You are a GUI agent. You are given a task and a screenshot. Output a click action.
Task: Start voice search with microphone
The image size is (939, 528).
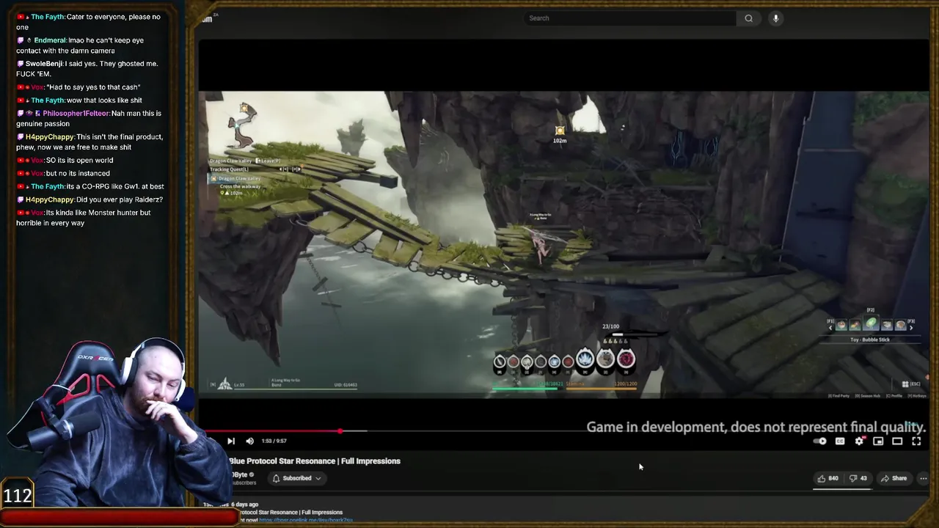(775, 18)
